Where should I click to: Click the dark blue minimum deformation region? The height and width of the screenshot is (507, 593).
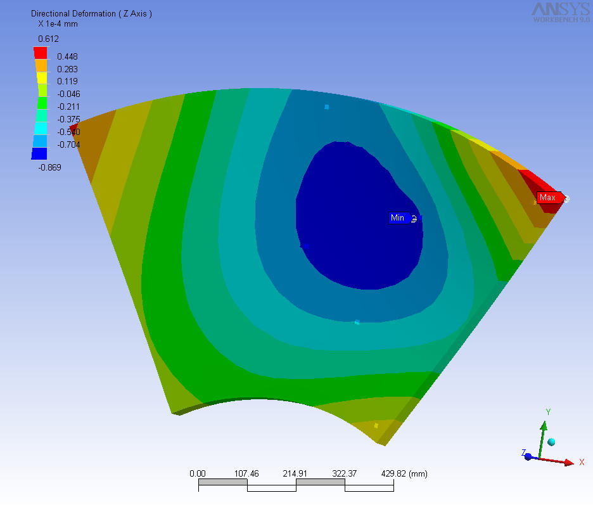pyautogui.click(x=359, y=215)
